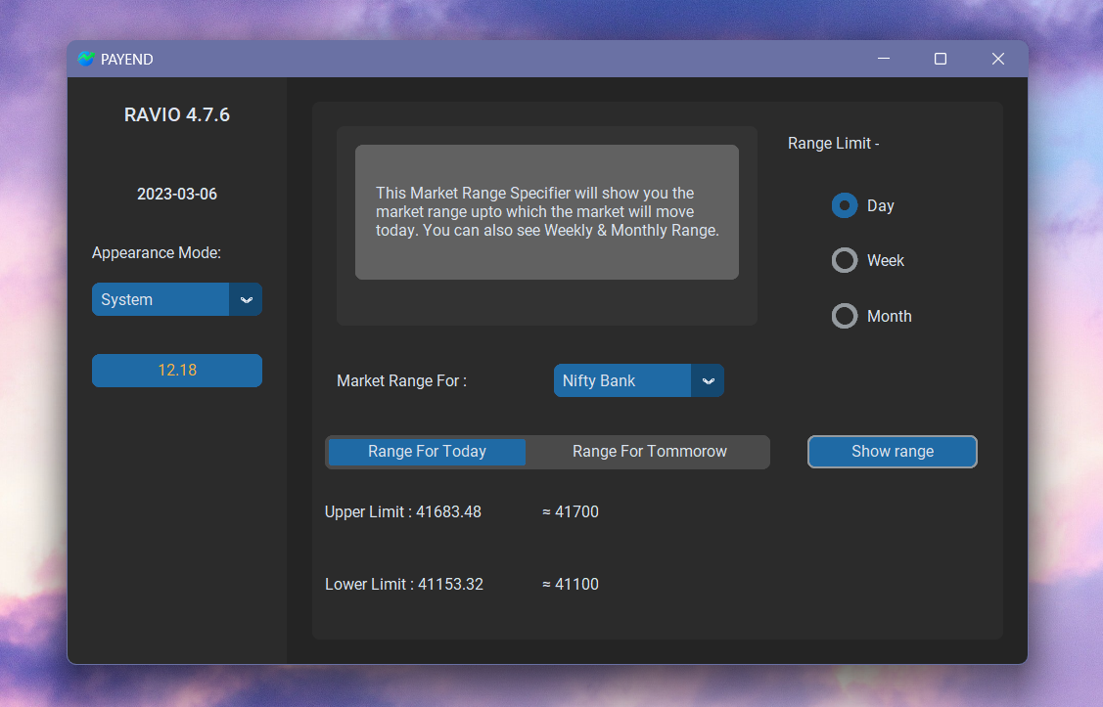The width and height of the screenshot is (1103, 707).
Task: Click the Range Limit label
Action: (x=834, y=144)
